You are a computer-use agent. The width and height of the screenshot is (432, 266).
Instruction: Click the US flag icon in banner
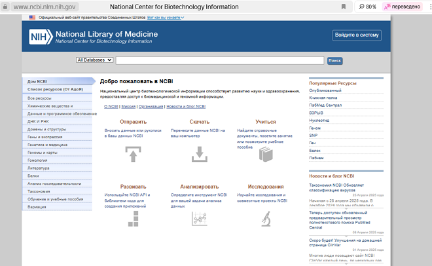pyautogui.click(x=32, y=18)
